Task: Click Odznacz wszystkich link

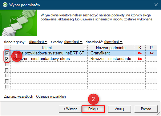Action: pyautogui.click(x=51, y=97)
